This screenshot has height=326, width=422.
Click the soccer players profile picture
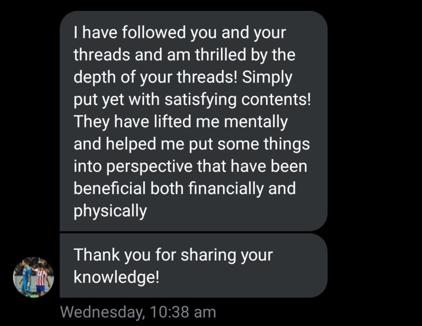point(33,277)
